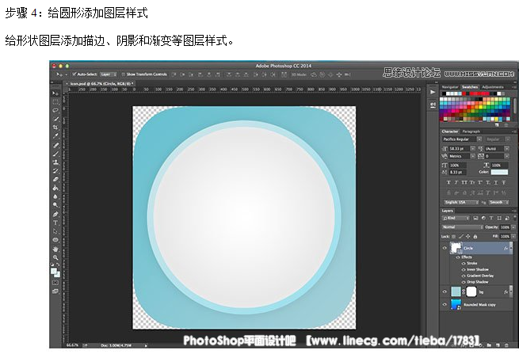
Task: Select the Move tool in the toolbox
Action: pyautogui.click(x=55, y=93)
